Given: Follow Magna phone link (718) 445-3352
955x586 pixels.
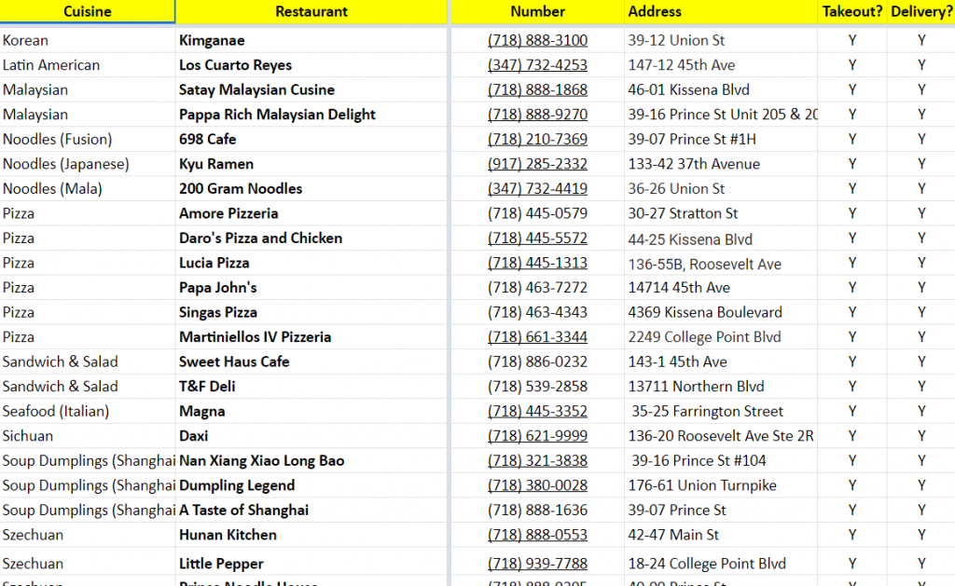Looking at the screenshot, I should coord(537,412).
